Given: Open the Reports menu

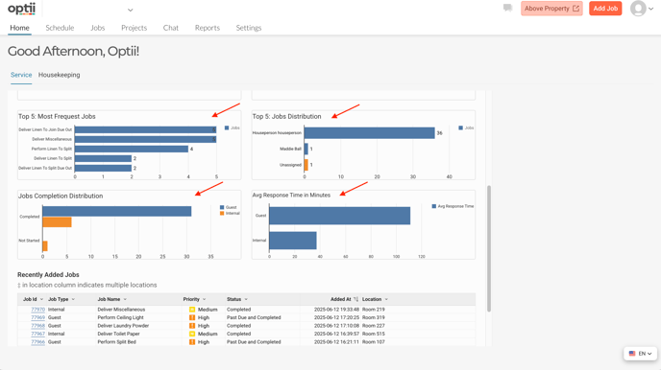Looking at the screenshot, I should pos(208,28).
